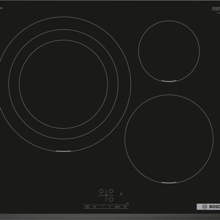Click center of large left cooking zone
This screenshot has height=220, width=220.
pyautogui.click(x=63, y=84)
